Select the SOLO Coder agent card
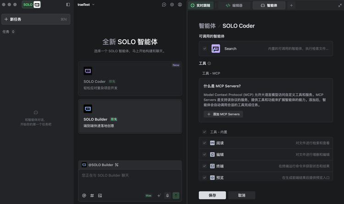Viewport: 344px width, 204px height. point(130,78)
